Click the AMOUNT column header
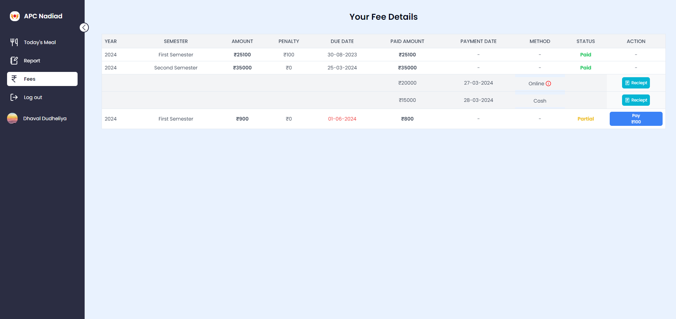This screenshot has width=676, height=319. click(x=242, y=41)
